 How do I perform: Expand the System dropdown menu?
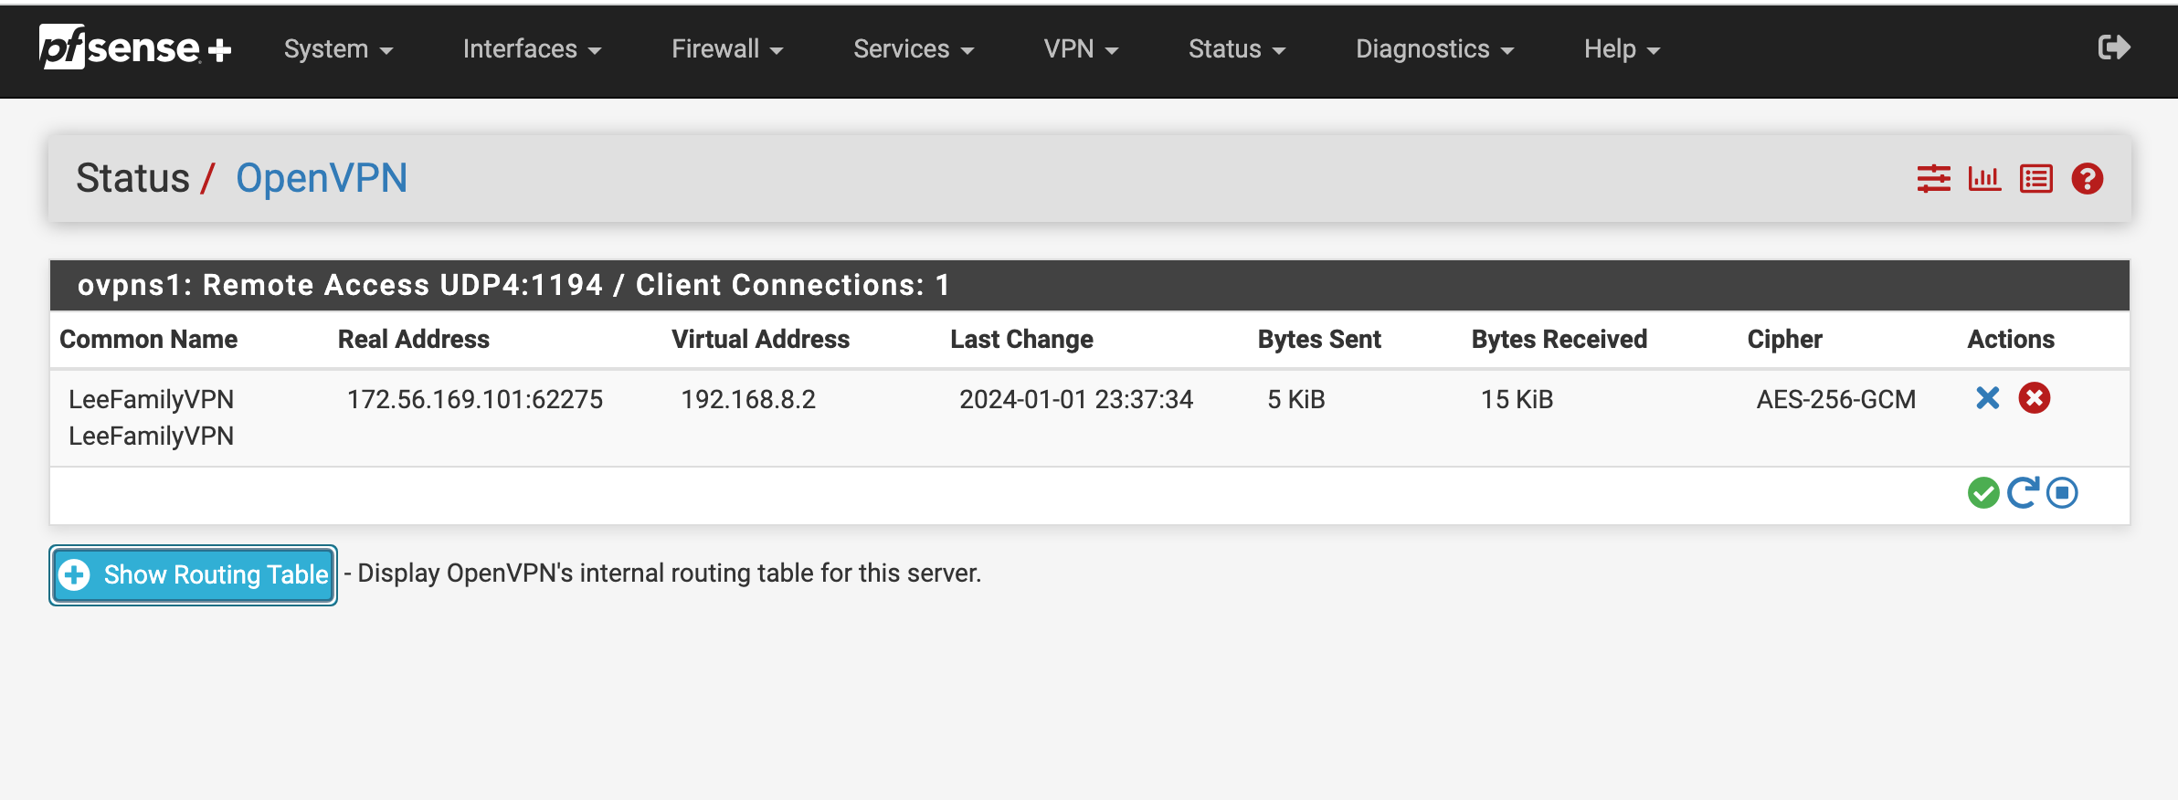pos(338,49)
